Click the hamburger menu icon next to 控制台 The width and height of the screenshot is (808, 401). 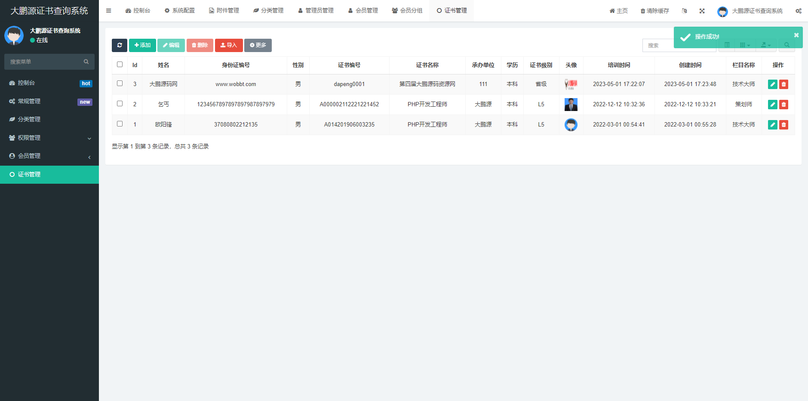(108, 10)
